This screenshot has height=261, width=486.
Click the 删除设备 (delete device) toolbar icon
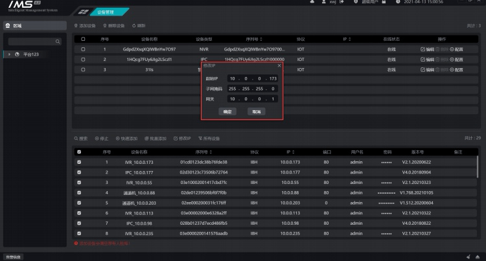[x=105, y=26]
